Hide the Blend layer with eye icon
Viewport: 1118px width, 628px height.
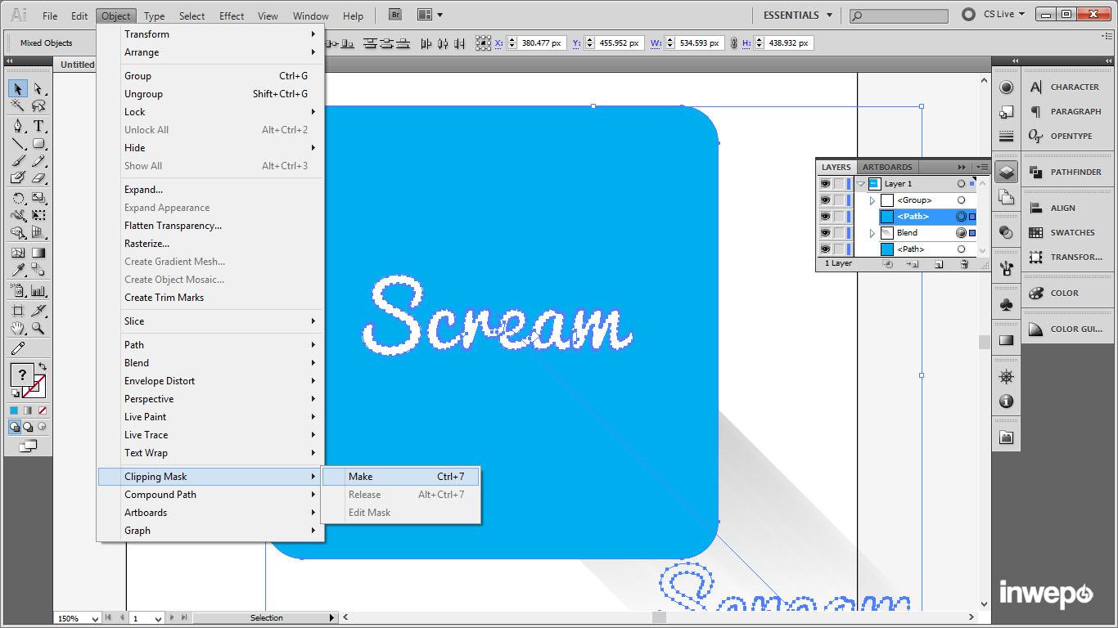click(x=825, y=233)
